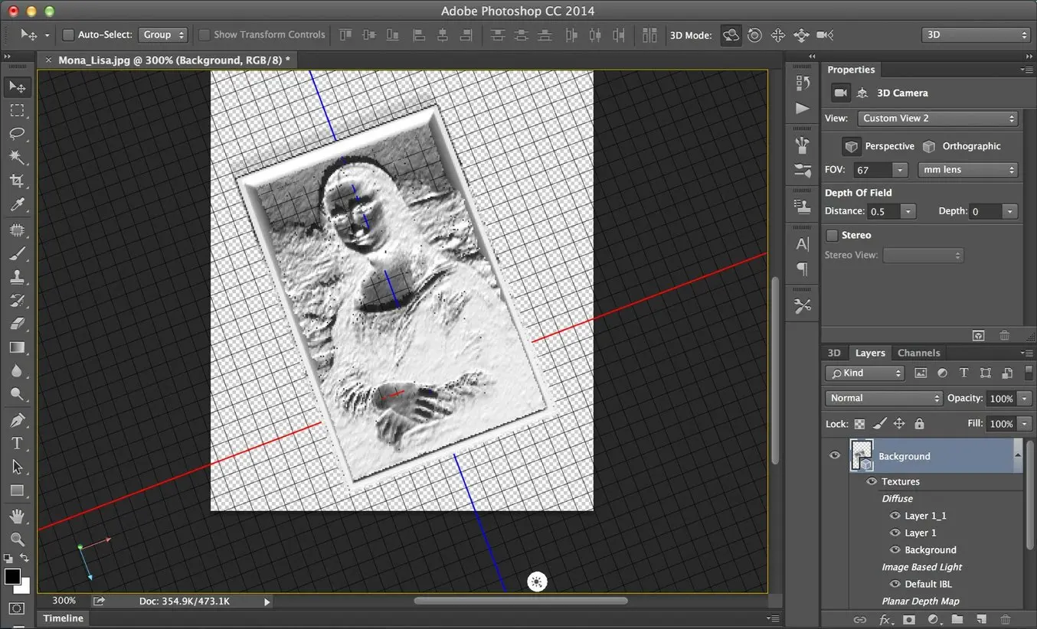Select the Lasso tool

pyautogui.click(x=16, y=134)
